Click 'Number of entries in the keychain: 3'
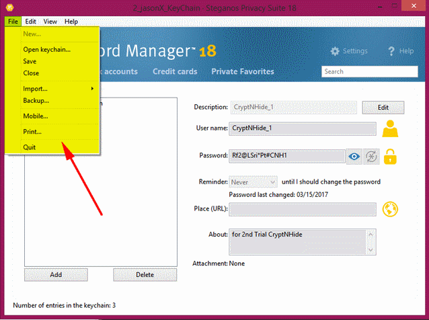Screen dimensions: 429x320 point(65,305)
